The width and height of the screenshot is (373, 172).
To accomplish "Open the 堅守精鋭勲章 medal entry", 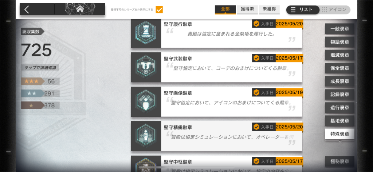I will tap(217, 136).
